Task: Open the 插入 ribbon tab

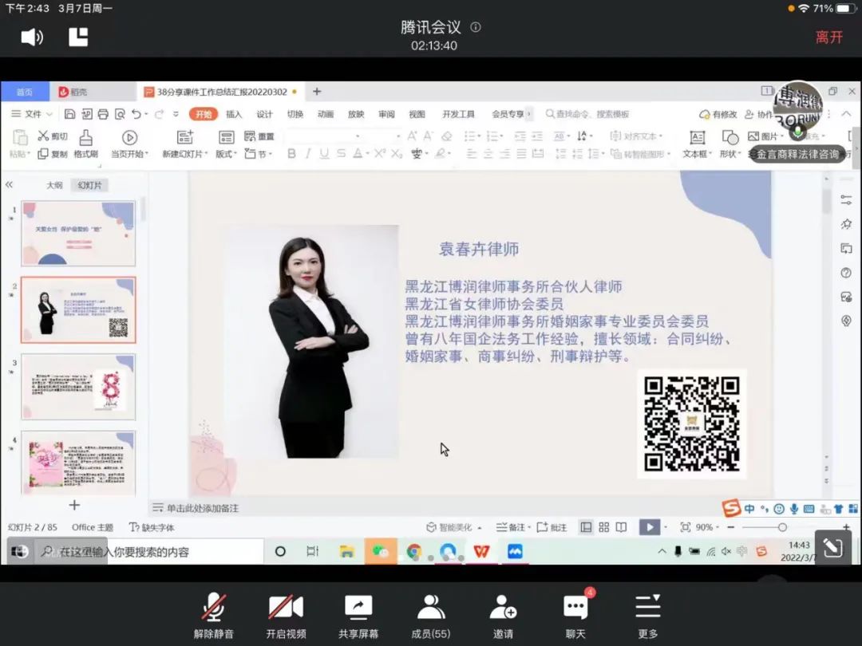Action: pyautogui.click(x=234, y=114)
